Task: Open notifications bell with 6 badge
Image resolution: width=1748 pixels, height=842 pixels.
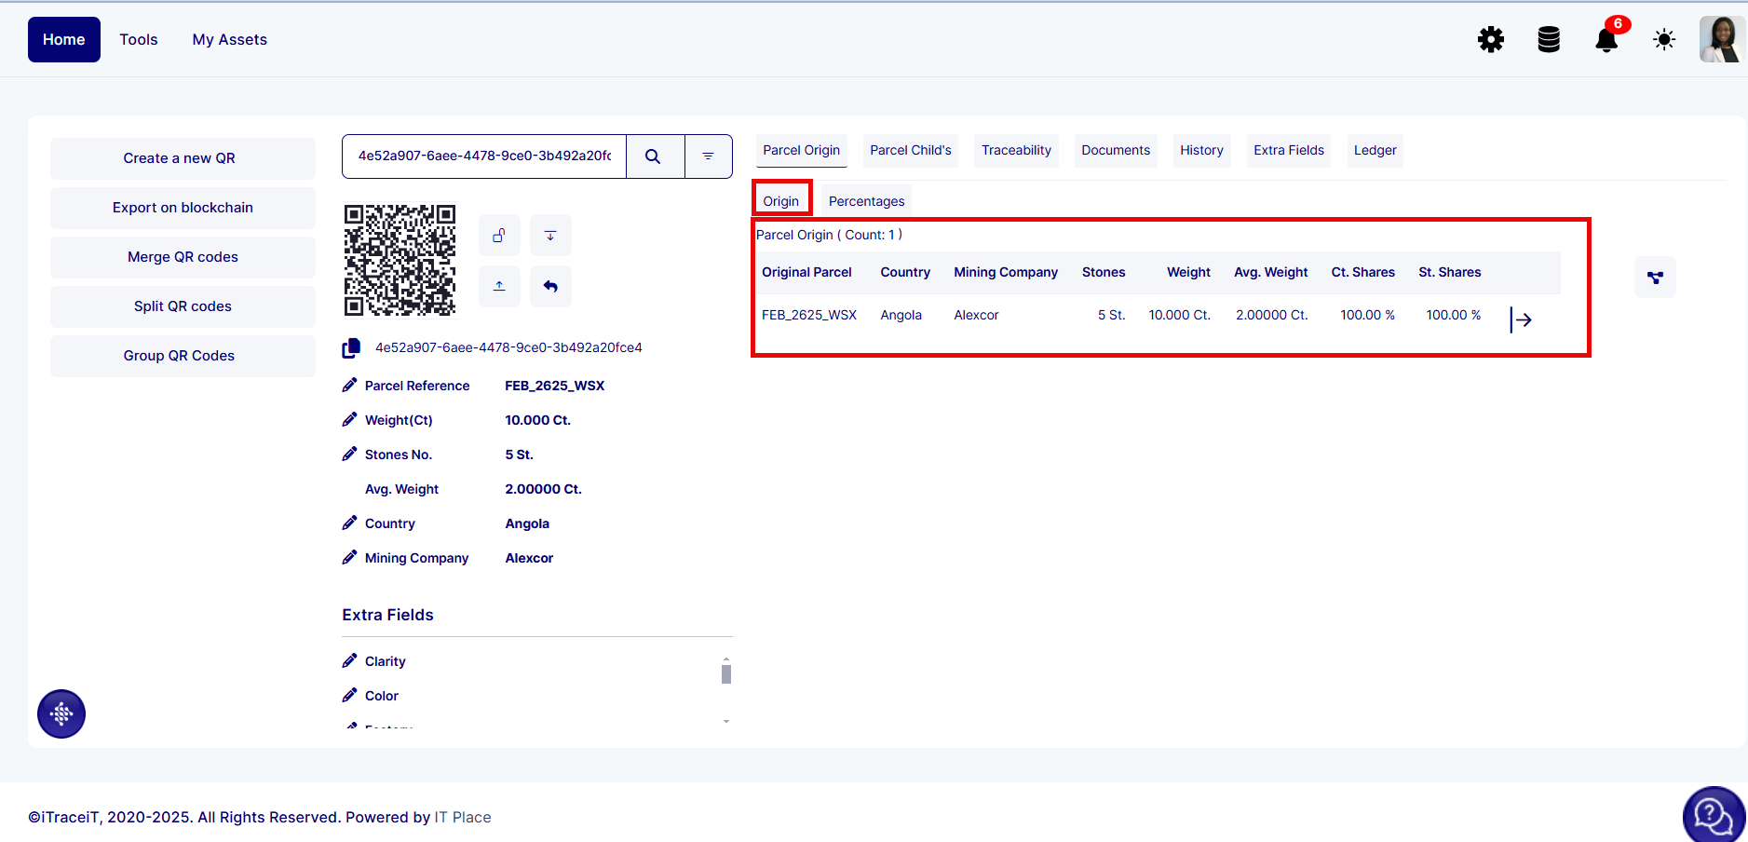Action: (x=1606, y=40)
